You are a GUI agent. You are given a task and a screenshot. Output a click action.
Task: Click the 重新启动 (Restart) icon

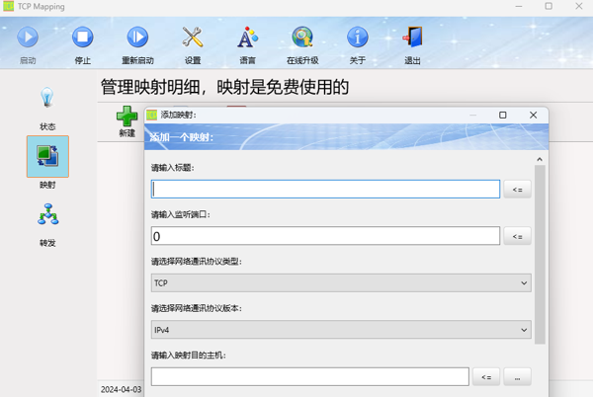click(x=137, y=39)
